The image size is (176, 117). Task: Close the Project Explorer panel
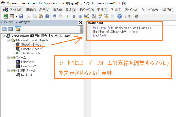[x=81, y=23]
